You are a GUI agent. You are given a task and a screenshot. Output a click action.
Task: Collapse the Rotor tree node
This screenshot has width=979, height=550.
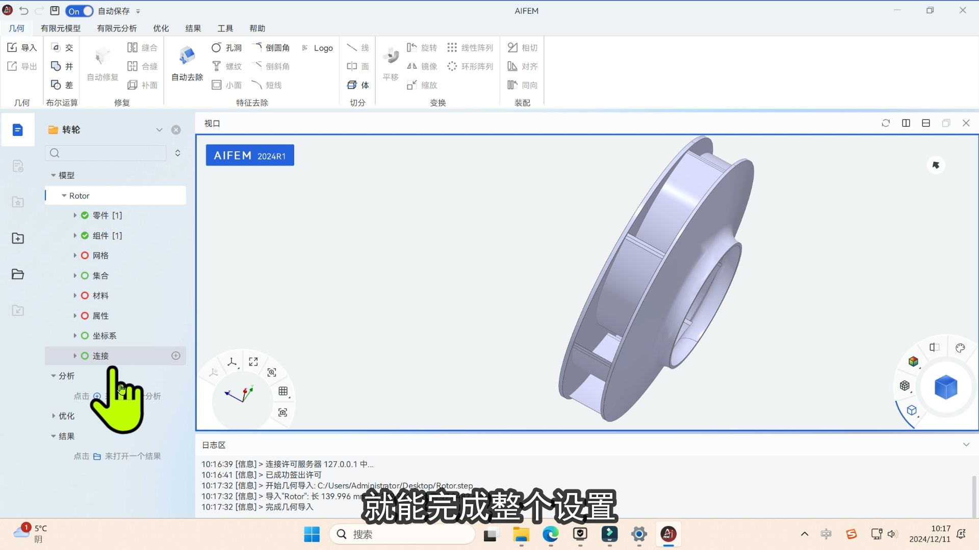click(64, 196)
